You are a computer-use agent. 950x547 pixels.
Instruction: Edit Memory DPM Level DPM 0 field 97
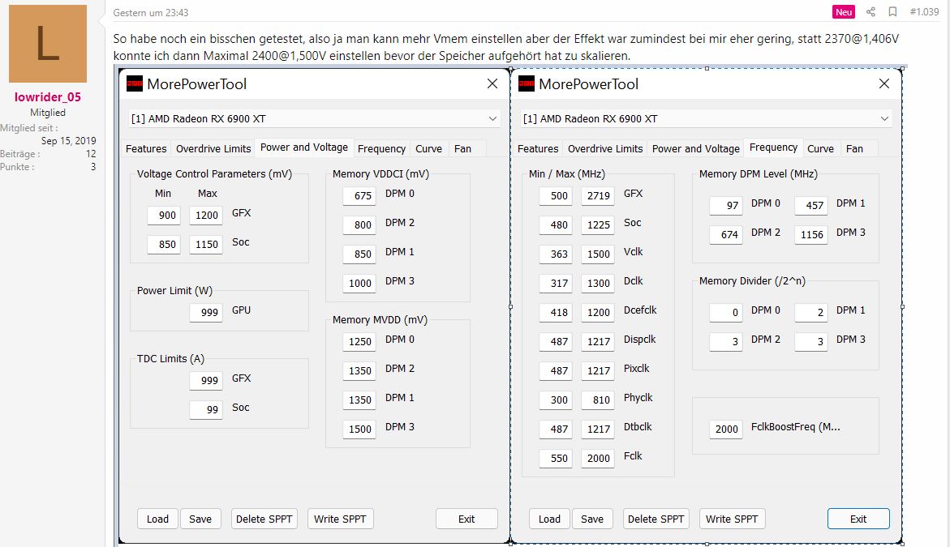[x=726, y=205]
